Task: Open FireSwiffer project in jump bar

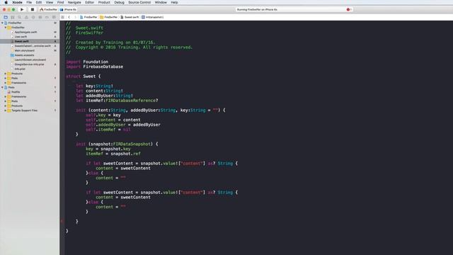Action: (x=88, y=17)
